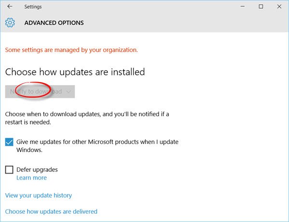View your update history
This screenshot has height=222, width=289.
coord(39,195)
